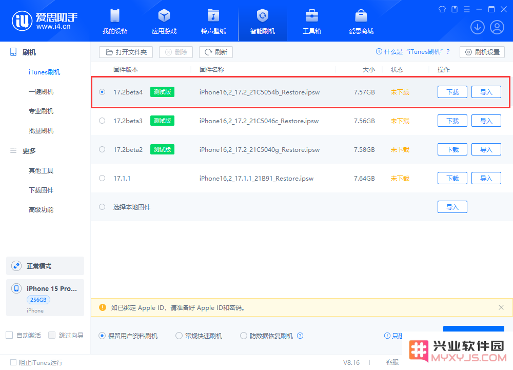Import 17.2beta4 firmware file
Viewport: 513px width, 370px height.
[x=486, y=92]
